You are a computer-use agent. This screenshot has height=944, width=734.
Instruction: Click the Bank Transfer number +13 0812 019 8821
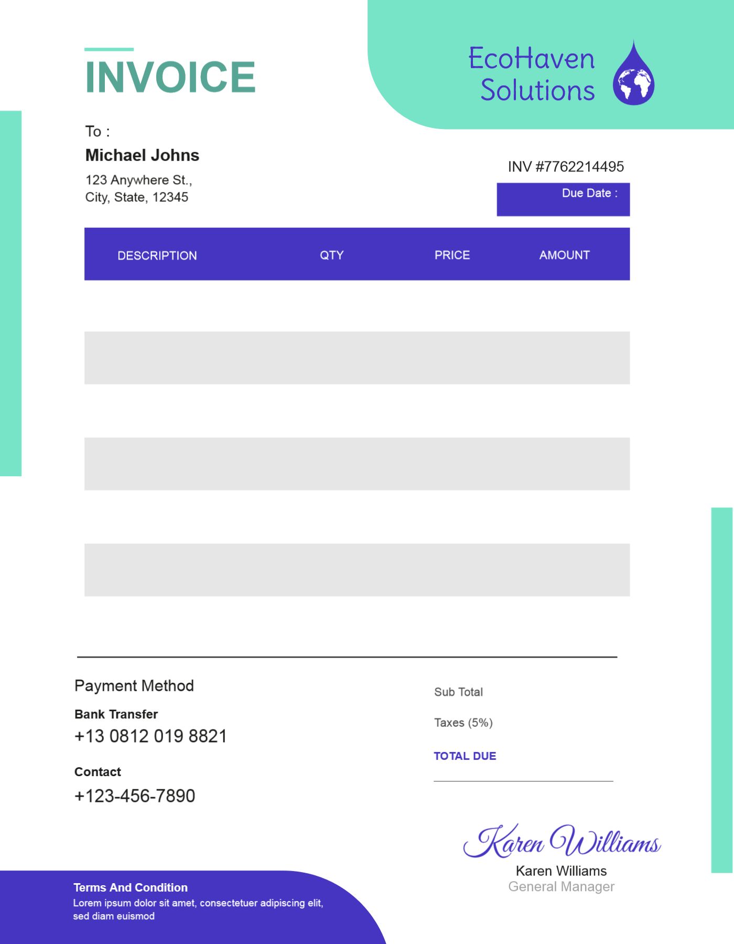150,736
